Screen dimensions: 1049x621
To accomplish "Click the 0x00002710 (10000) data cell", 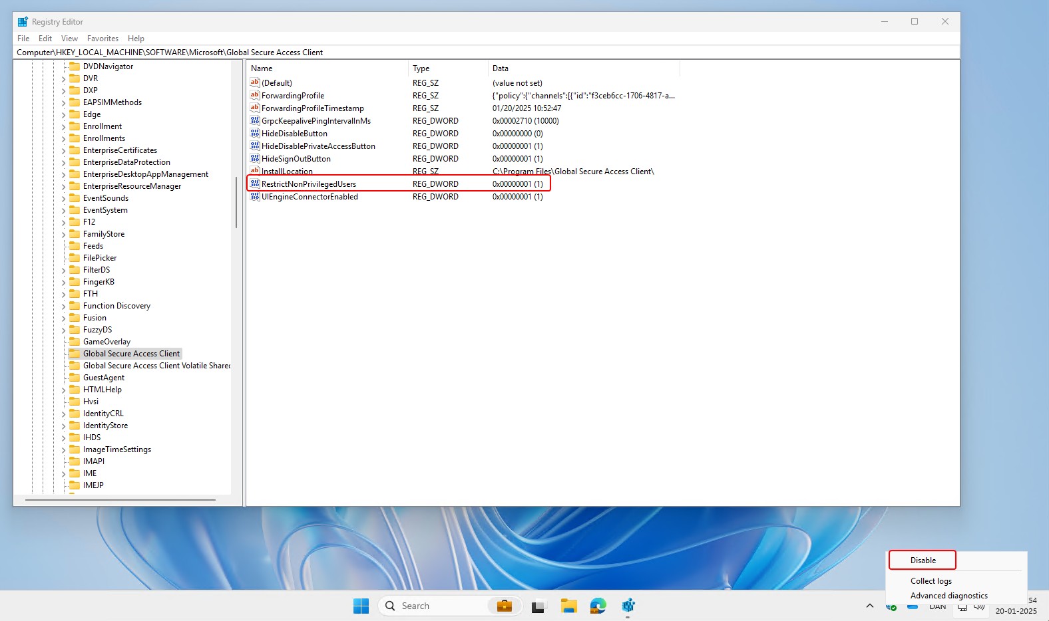I will pyautogui.click(x=525, y=121).
